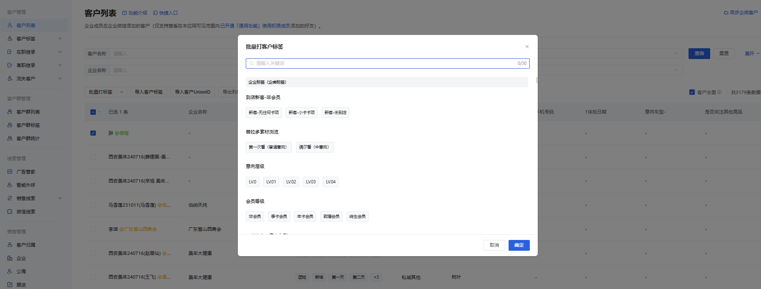Select the 第一次看（普通意向） tag
The image size is (761, 289).
(269, 147)
